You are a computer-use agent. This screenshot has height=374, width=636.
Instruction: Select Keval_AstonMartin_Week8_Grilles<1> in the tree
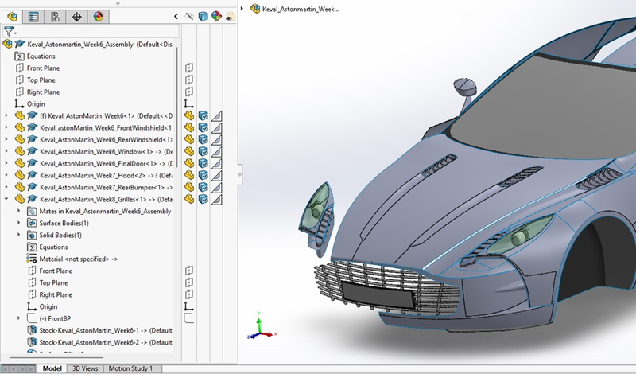[x=106, y=199]
